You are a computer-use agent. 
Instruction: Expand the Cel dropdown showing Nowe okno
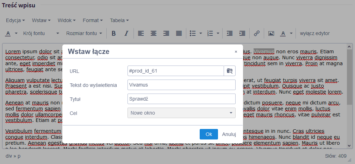(x=181, y=113)
